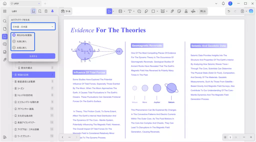The image size is (256, 142).
Task: Open the stamp tool
Action: coord(186,11)
